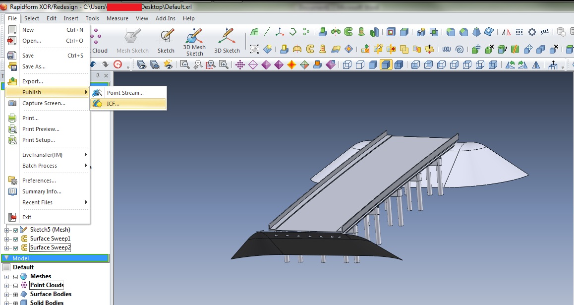
Task: Click the Redo arrow in the toolbar
Action: [x=105, y=64]
